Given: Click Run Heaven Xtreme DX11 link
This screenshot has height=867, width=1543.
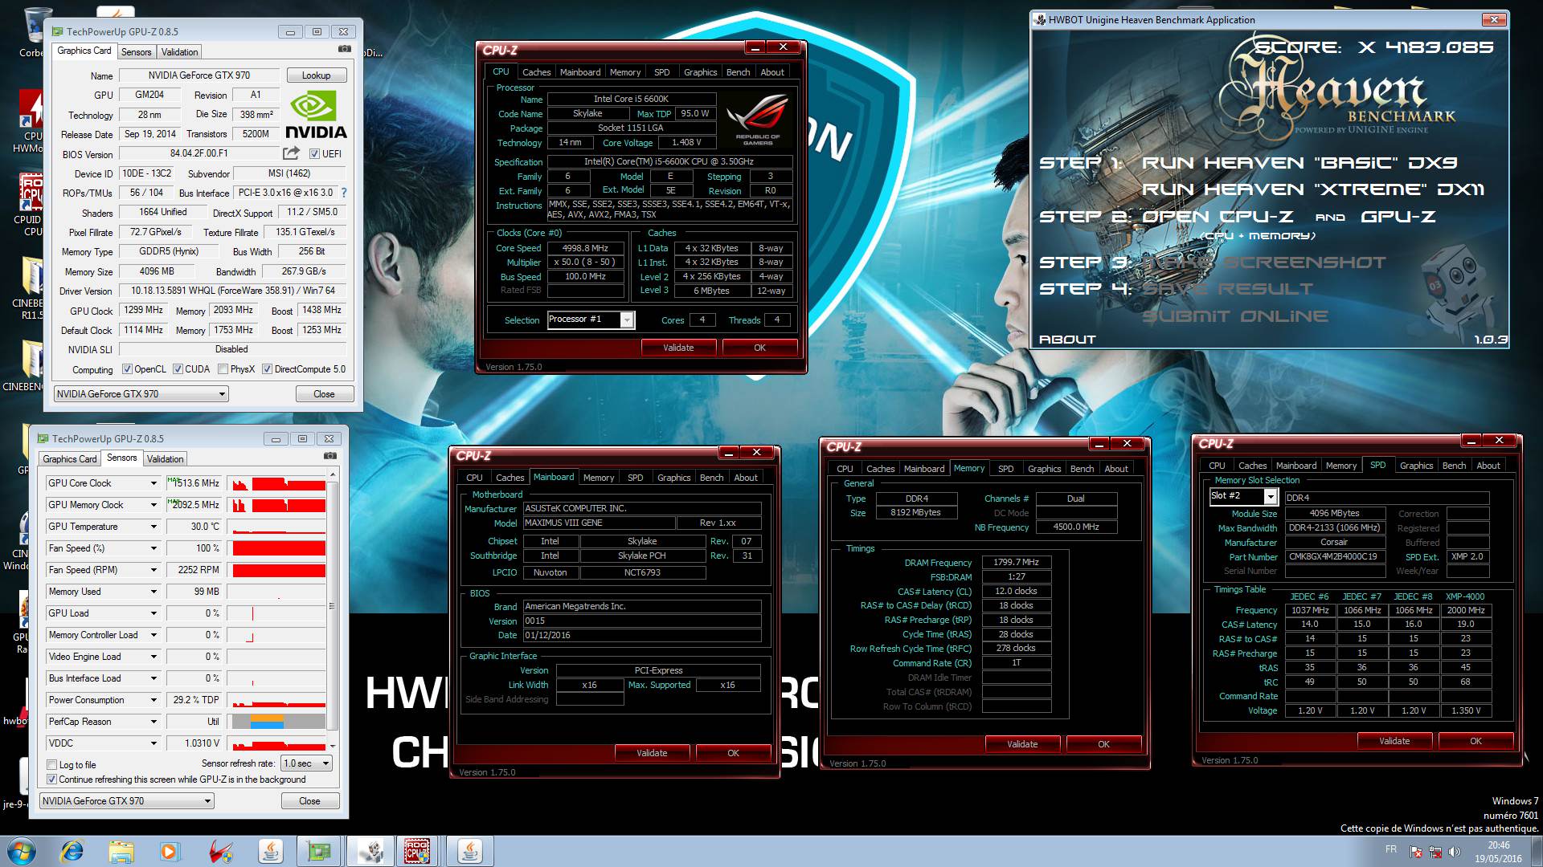Looking at the screenshot, I should [x=1313, y=189].
